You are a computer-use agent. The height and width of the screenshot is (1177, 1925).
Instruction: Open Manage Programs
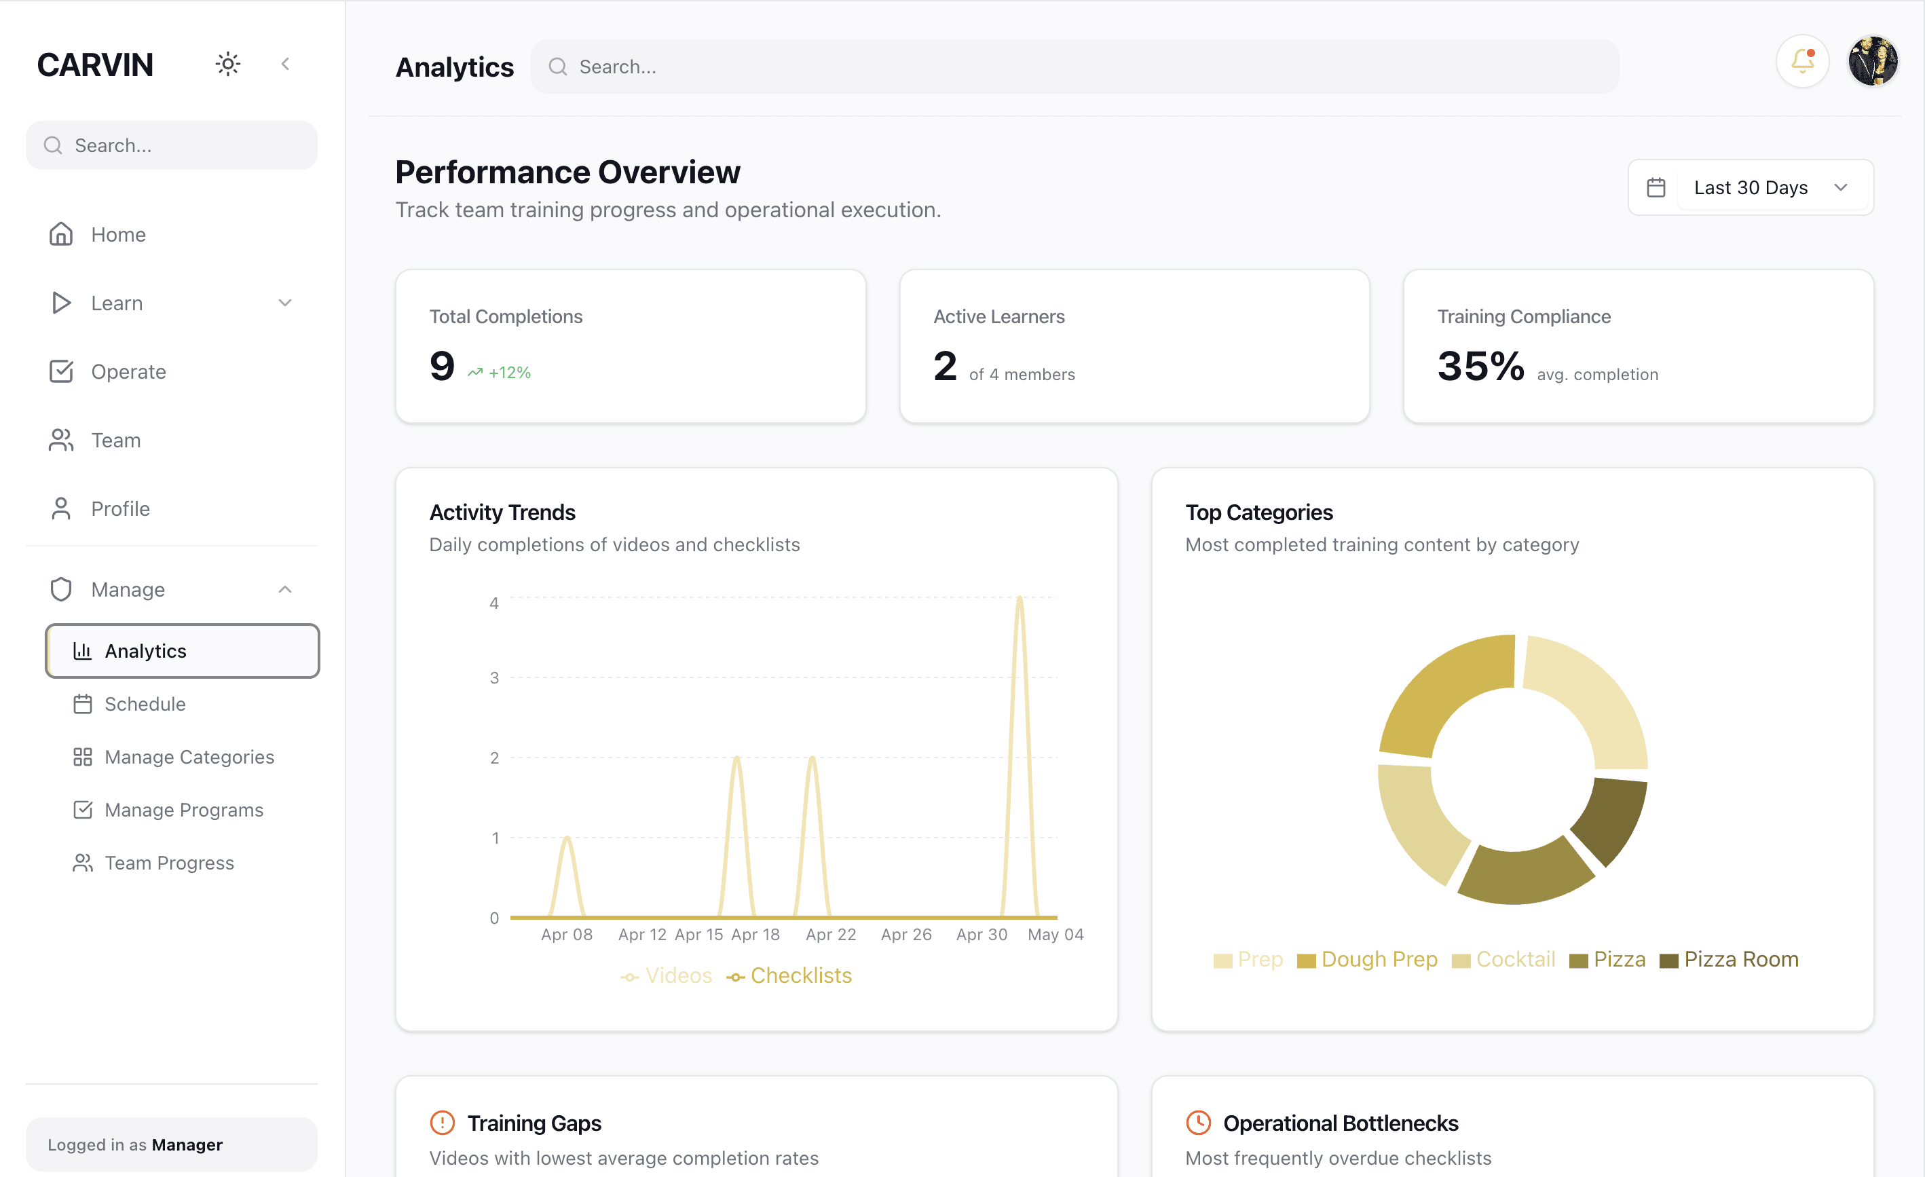pyautogui.click(x=182, y=810)
